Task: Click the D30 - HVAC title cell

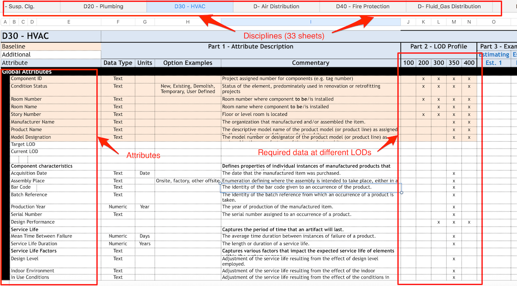Action: coord(51,37)
